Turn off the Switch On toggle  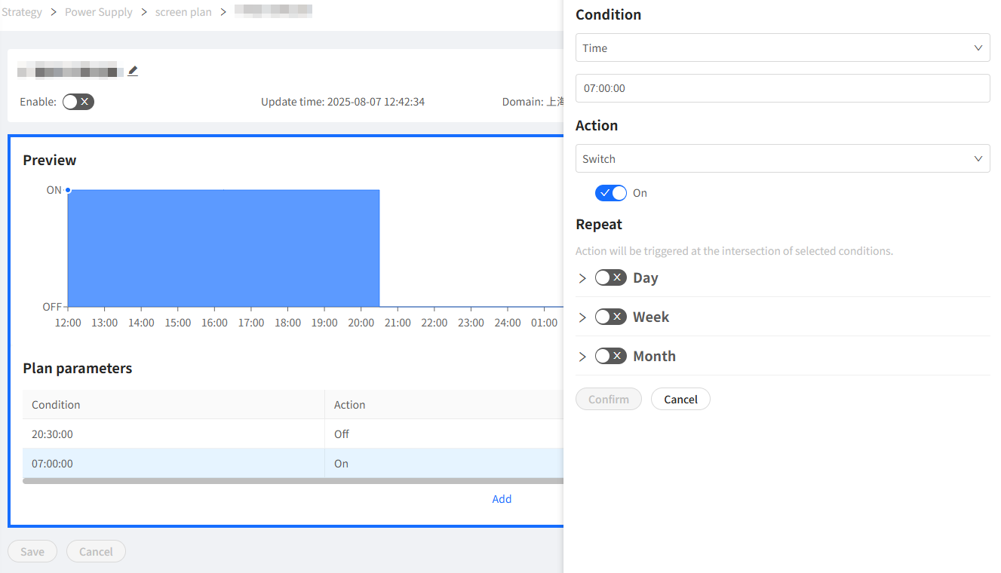tap(611, 193)
